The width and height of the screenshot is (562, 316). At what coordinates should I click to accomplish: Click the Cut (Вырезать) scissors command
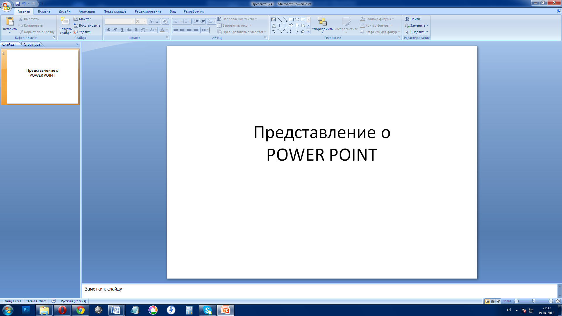pos(29,19)
